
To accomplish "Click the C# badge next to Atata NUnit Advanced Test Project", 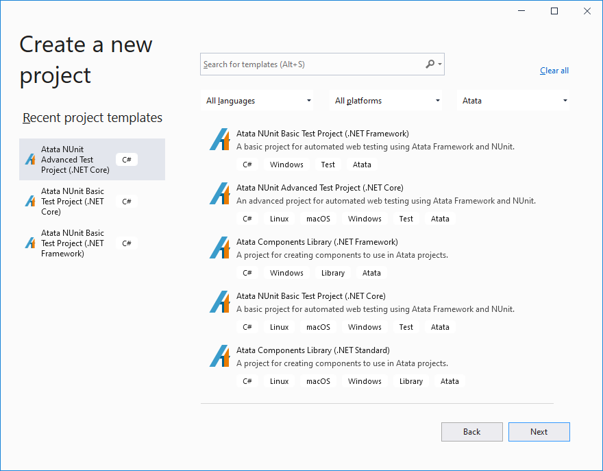I will pyautogui.click(x=127, y=159).
